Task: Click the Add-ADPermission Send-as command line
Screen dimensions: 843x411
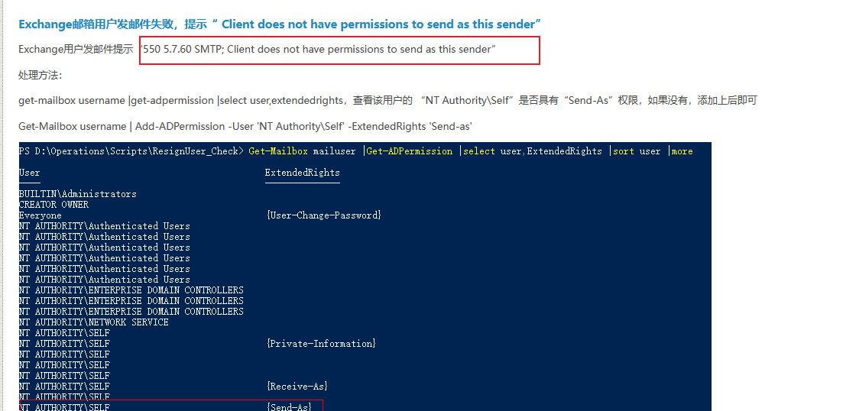Action: 245,126
